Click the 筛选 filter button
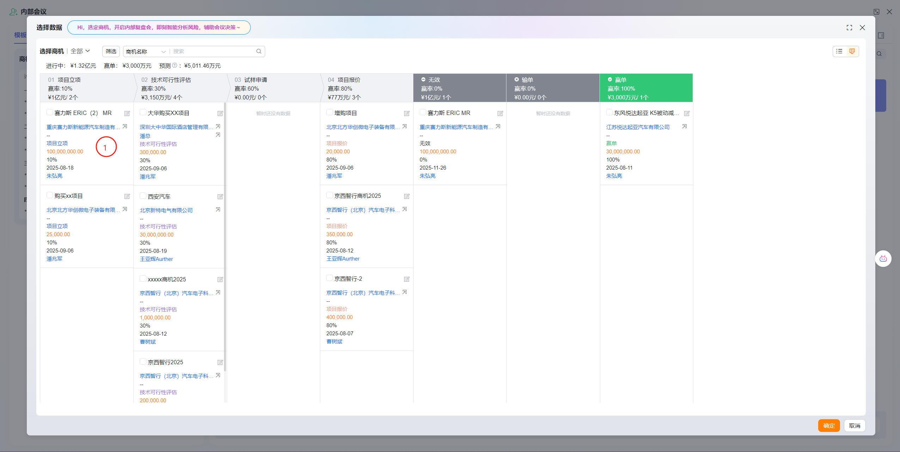The width and height of the screenshot is (900, 452). tap(111, 51)
